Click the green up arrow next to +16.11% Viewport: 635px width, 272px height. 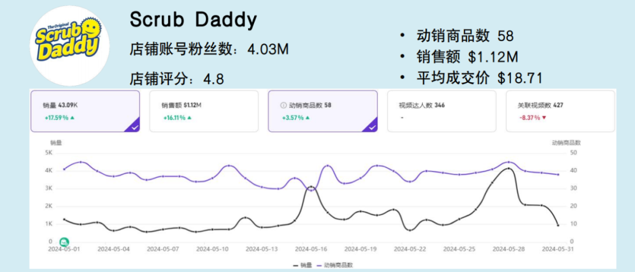coord(190,117)
